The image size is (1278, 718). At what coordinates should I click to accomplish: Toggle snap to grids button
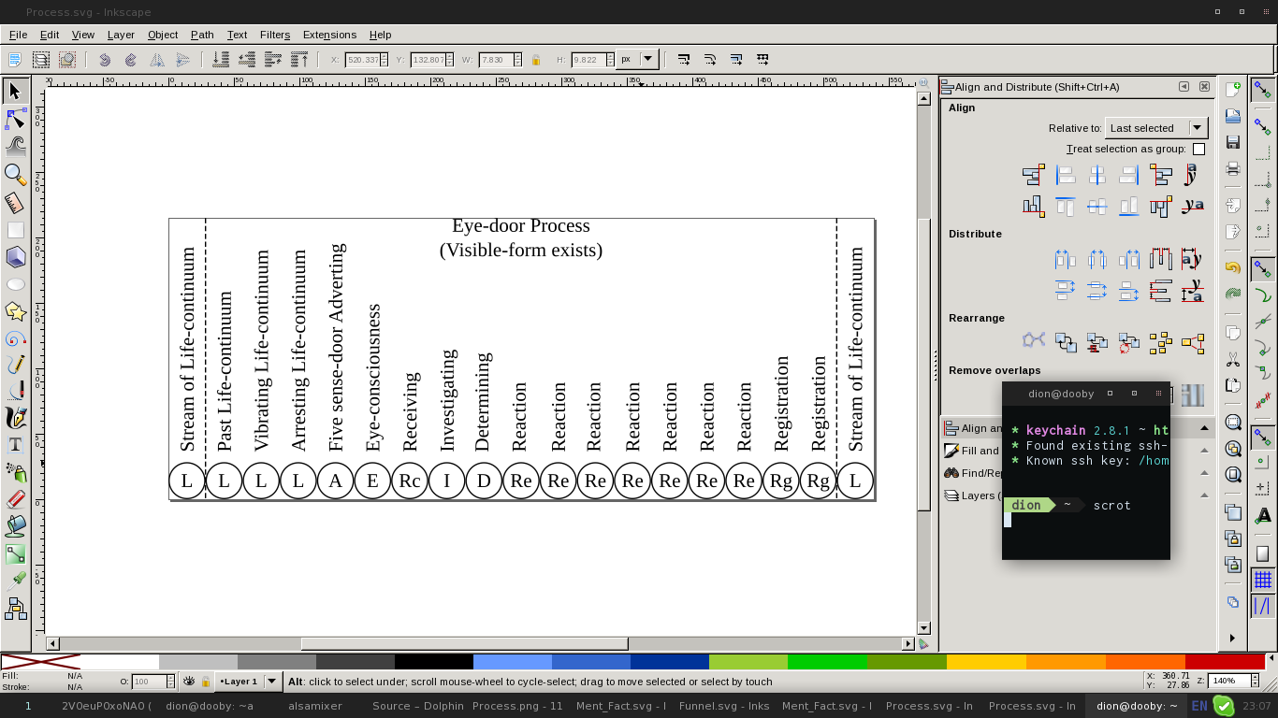click(x=1262, y=581)
